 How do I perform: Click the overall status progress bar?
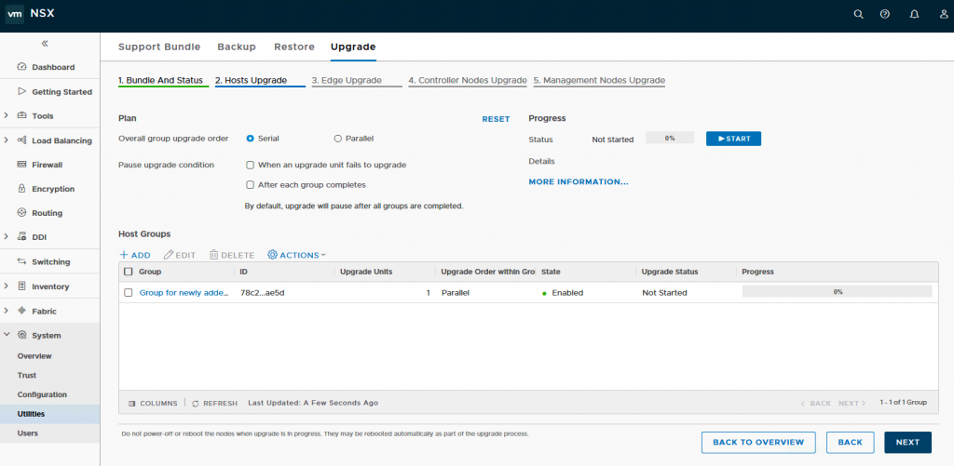pyautogui.click(x=670, y=139)
